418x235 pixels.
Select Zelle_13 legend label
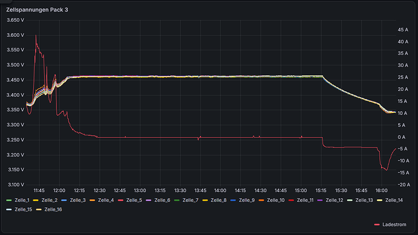[364, 200]
